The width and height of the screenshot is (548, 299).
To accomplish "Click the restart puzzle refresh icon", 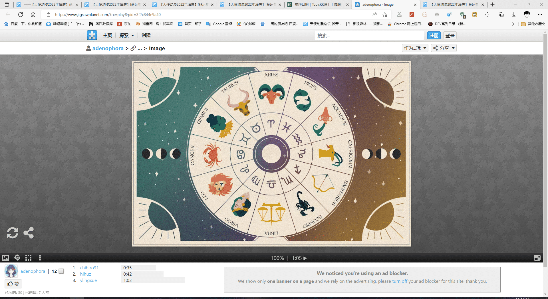I will point(13,233).
